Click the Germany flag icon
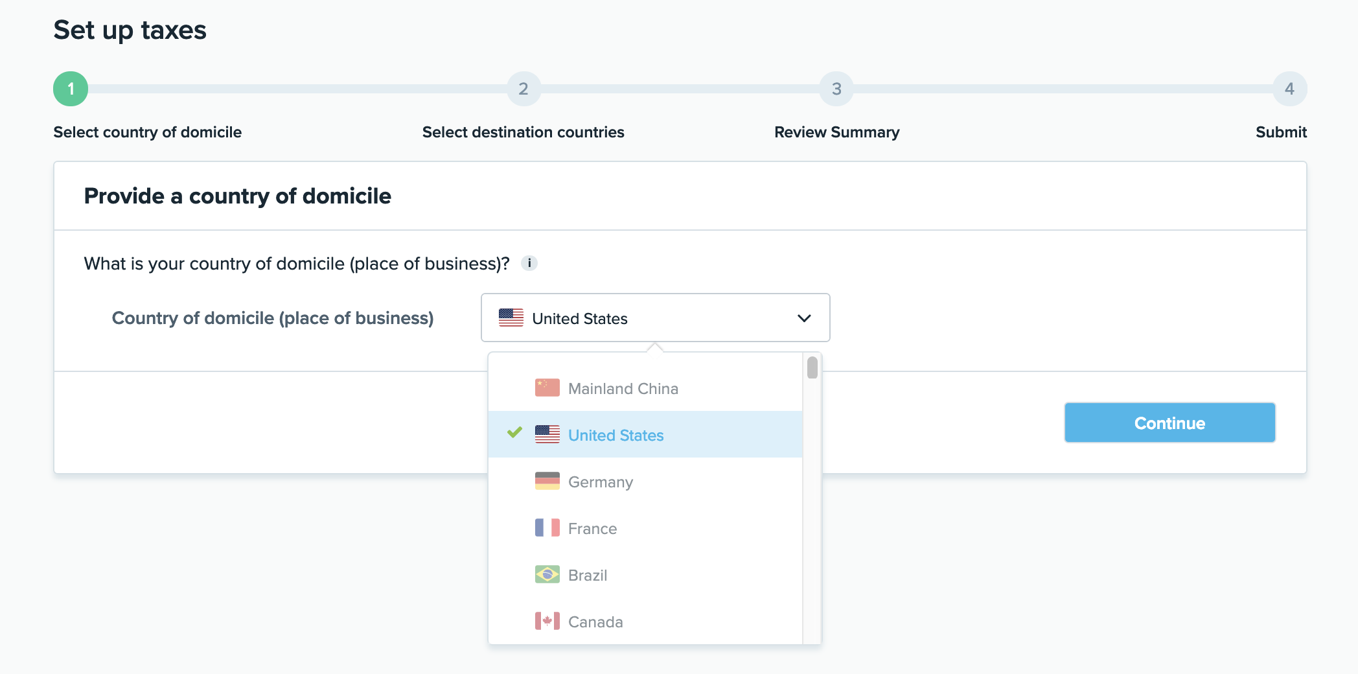Image resolution: width=1358 pixels, height=674 pixels. [547, 482]
